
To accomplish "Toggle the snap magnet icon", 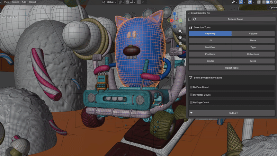I will pos(127,2).
